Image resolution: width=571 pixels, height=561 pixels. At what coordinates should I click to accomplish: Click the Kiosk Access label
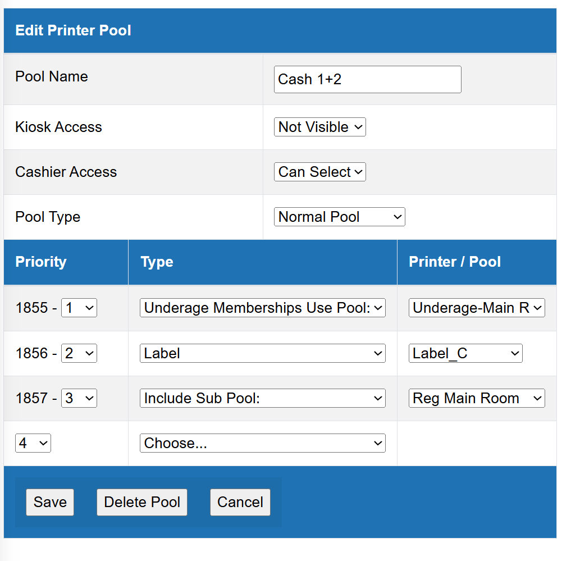point(58,127)
